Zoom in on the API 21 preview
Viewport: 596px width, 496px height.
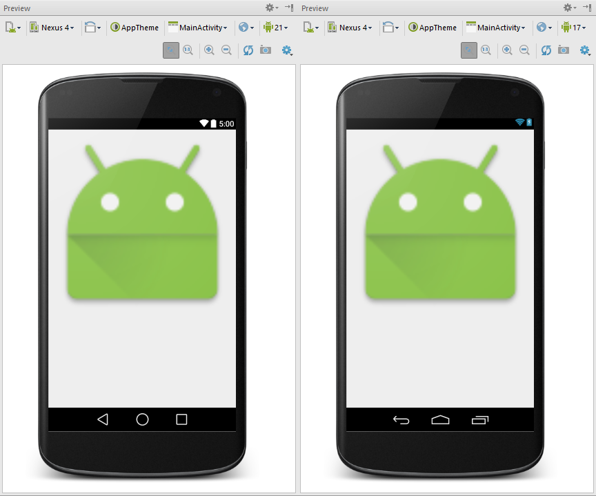(x=209, y=50)
